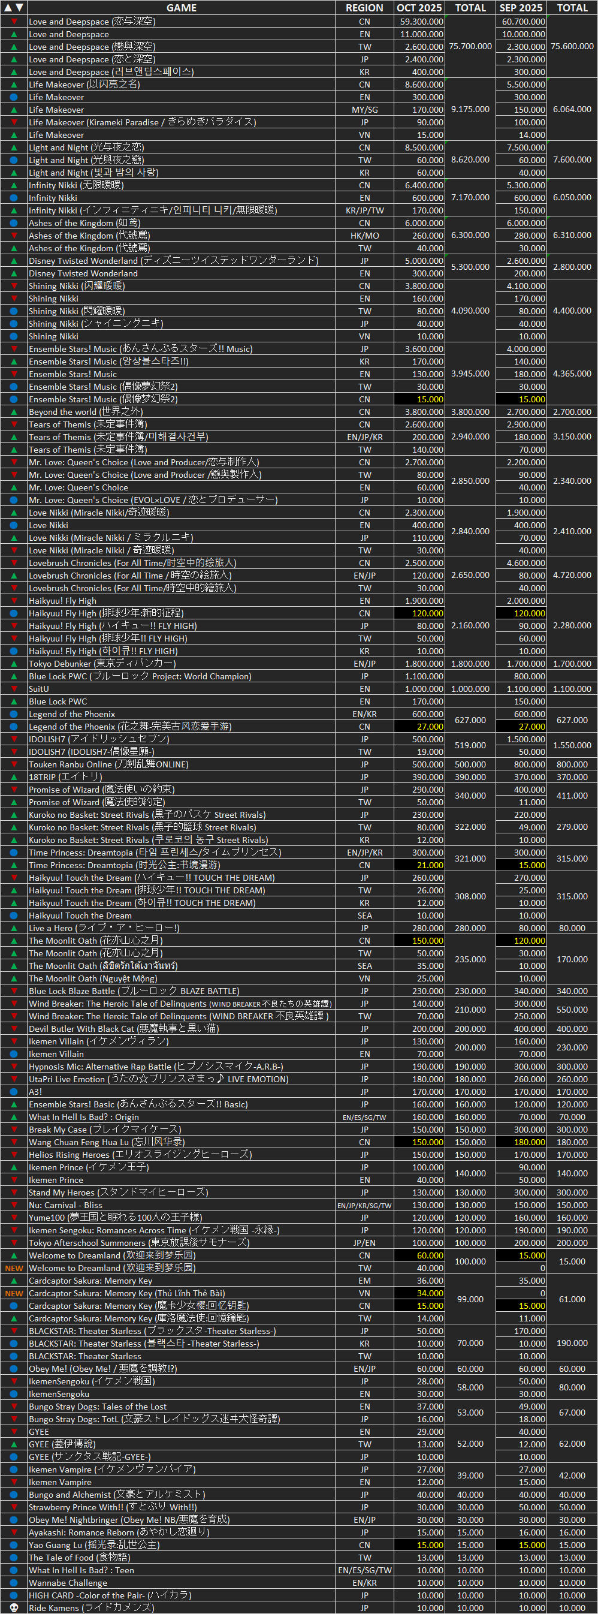The height and width of the screenshot is (1614, 598).
Task: Click the TOTAL header next to OCT 2025
Action: click(470, 8)
